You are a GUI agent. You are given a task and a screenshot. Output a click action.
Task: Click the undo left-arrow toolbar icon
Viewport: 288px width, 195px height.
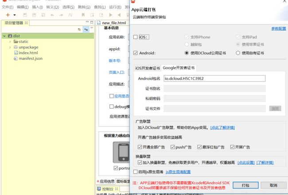point(52,15)
